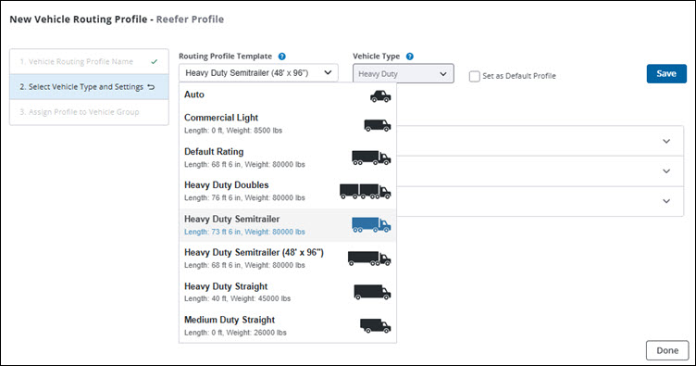Click 'Length: 76 ft 6 in, Weight: 80000 lbs' text

[244, 198]
